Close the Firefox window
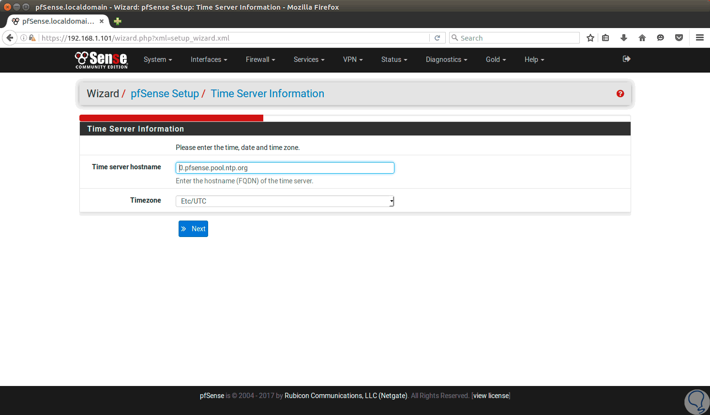Screen dimensions: 710x415 click(x=7, y=7)
